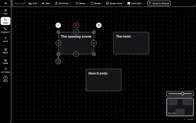Select The opening scene card text

click(76, 37)
